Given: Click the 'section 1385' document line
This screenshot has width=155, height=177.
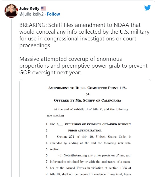Looking at the screenshot, I should coord(90,168).
